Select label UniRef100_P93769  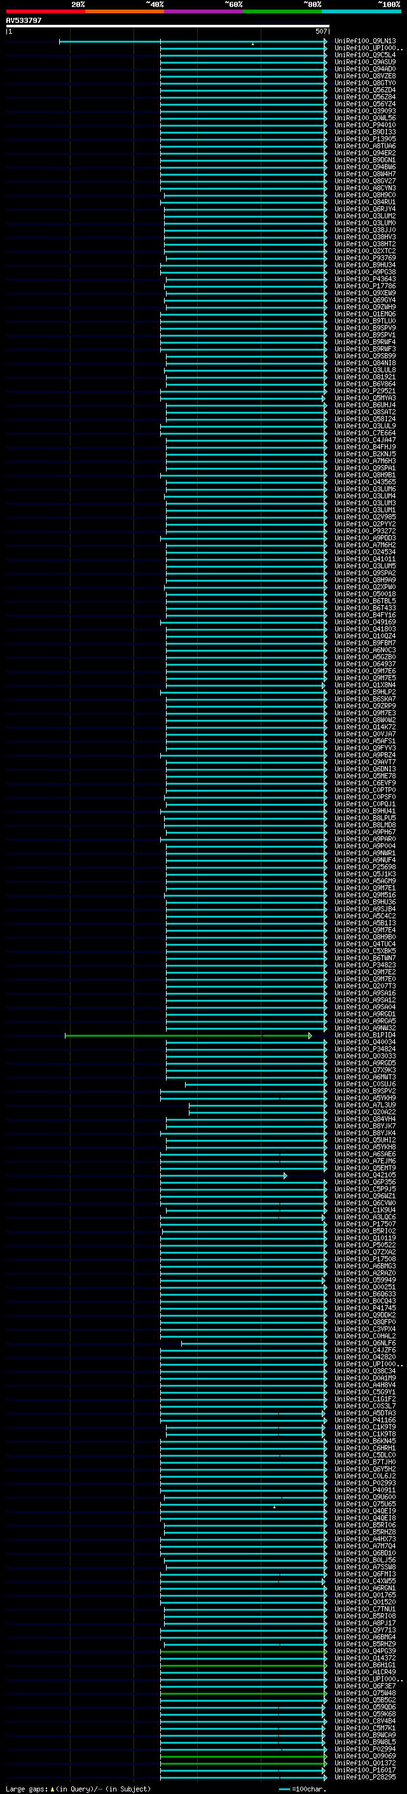[364, 258]
